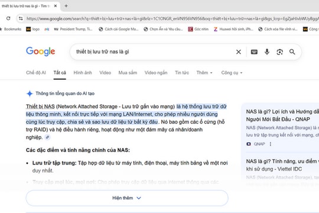Click the QNAP source favicon
Image resolution: width=319 pixels, height=213 pixels.
(x=248, y=144)
